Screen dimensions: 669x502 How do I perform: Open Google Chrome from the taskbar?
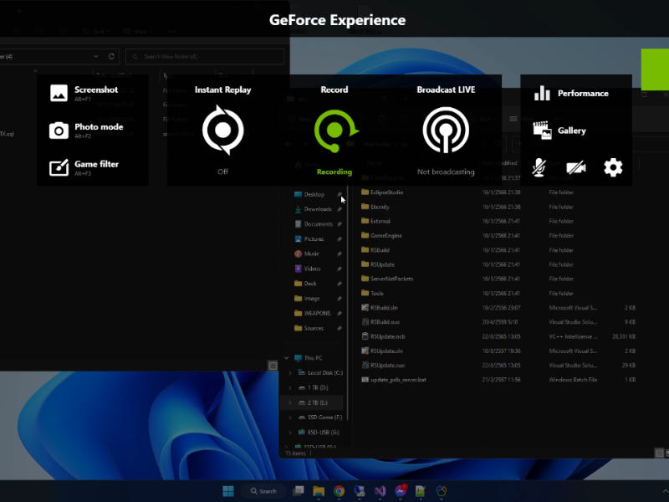tap(340, 491)
